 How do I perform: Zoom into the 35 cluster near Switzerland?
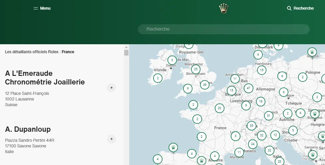251,126
